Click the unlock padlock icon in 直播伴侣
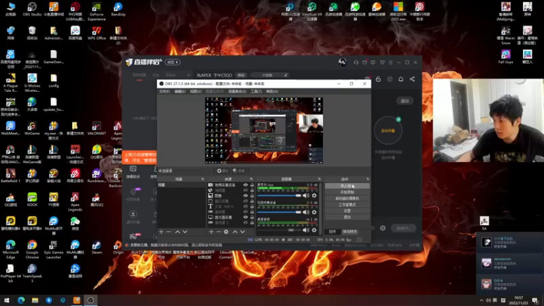544x306 pixels. 378,79
